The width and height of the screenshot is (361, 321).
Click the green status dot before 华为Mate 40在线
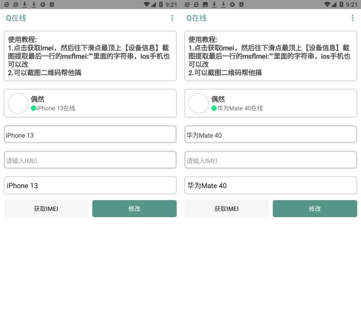(x=214, y=108)
